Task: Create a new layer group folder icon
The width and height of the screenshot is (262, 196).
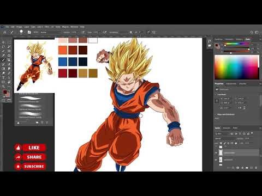Action: pyautogui.click(x=247, y=168)
